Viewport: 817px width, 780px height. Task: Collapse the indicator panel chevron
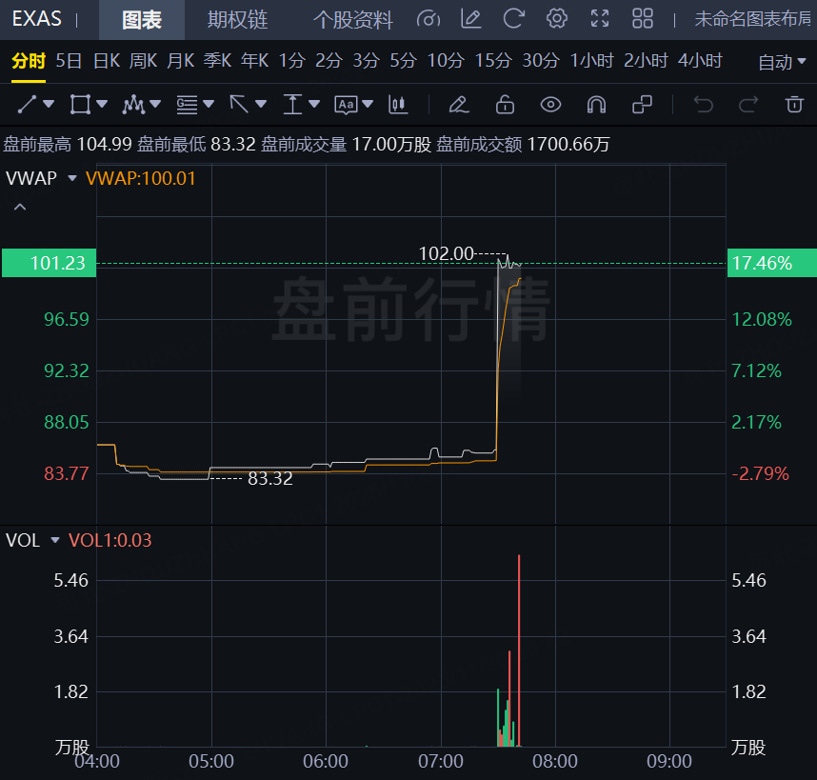pyautogui.click(x=20, y=207)
